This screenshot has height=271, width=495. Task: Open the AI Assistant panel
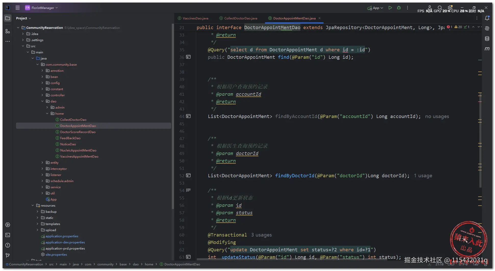[x=487, y=28]
